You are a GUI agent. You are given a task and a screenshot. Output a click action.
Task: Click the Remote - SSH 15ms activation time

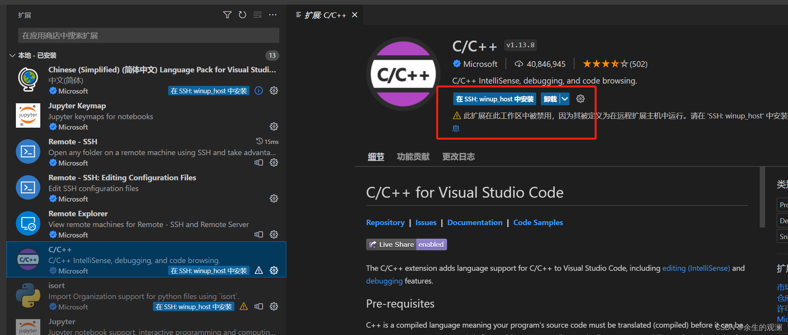click(268, 142)
